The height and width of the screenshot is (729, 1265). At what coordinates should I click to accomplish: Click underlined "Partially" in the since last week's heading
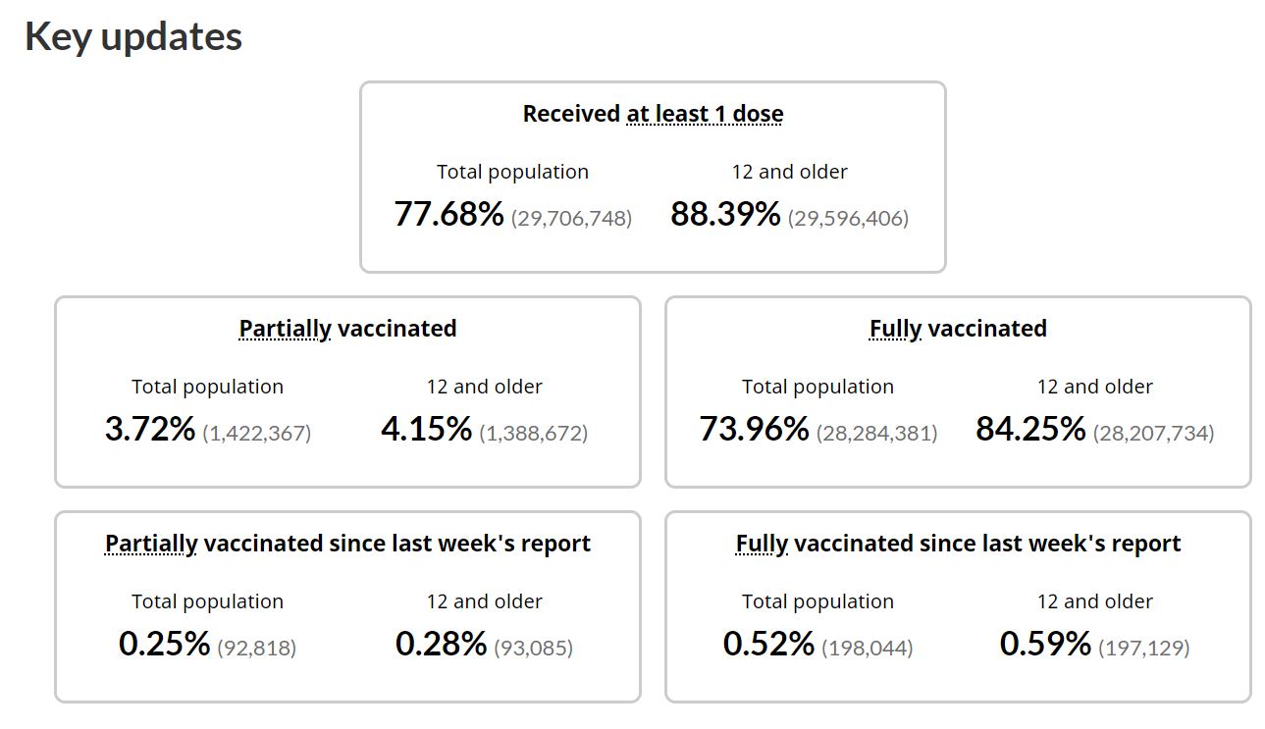tap(151, 544)
